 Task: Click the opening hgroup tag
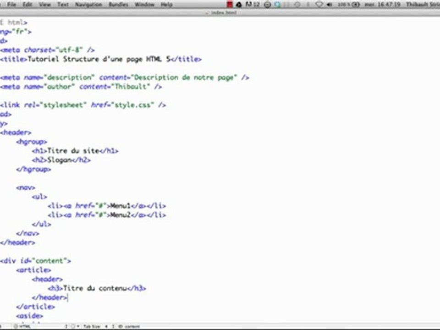pyautogui.click(x=32, y=142)
